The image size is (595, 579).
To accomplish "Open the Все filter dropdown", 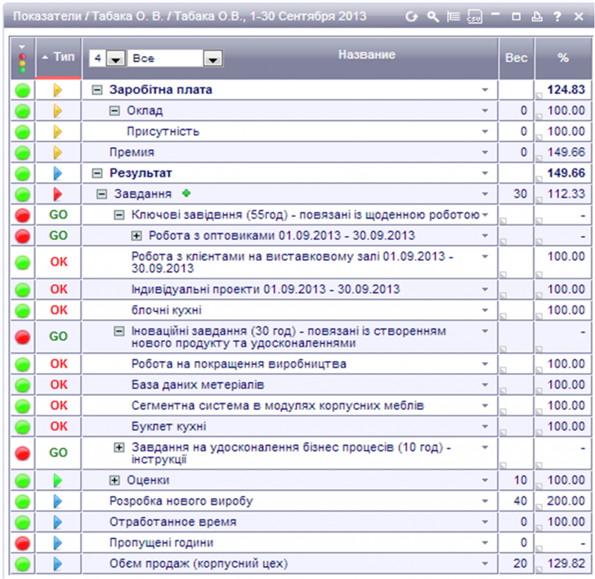I will point(213,59).
